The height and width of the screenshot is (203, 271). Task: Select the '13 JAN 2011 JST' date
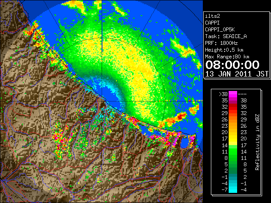point(237,74)
